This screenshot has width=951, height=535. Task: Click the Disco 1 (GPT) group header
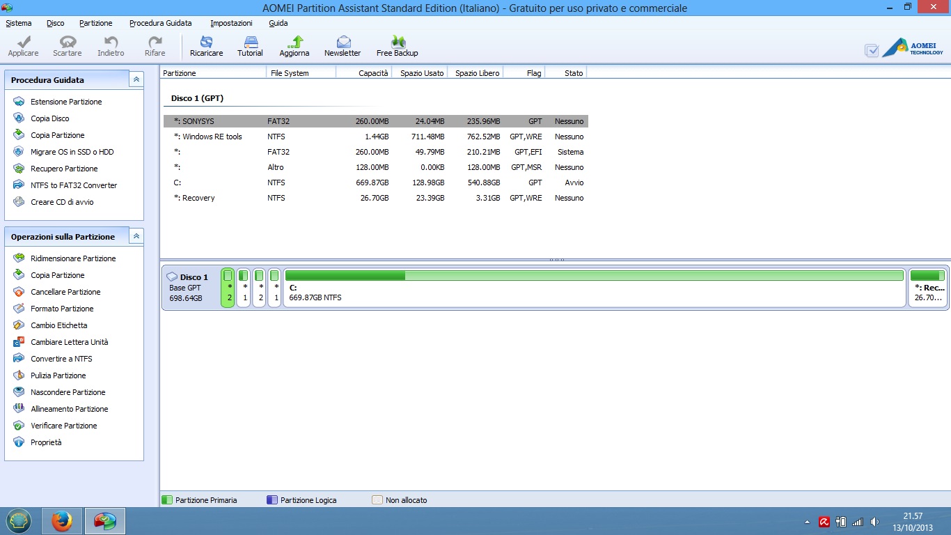click(x=197, y=98)
